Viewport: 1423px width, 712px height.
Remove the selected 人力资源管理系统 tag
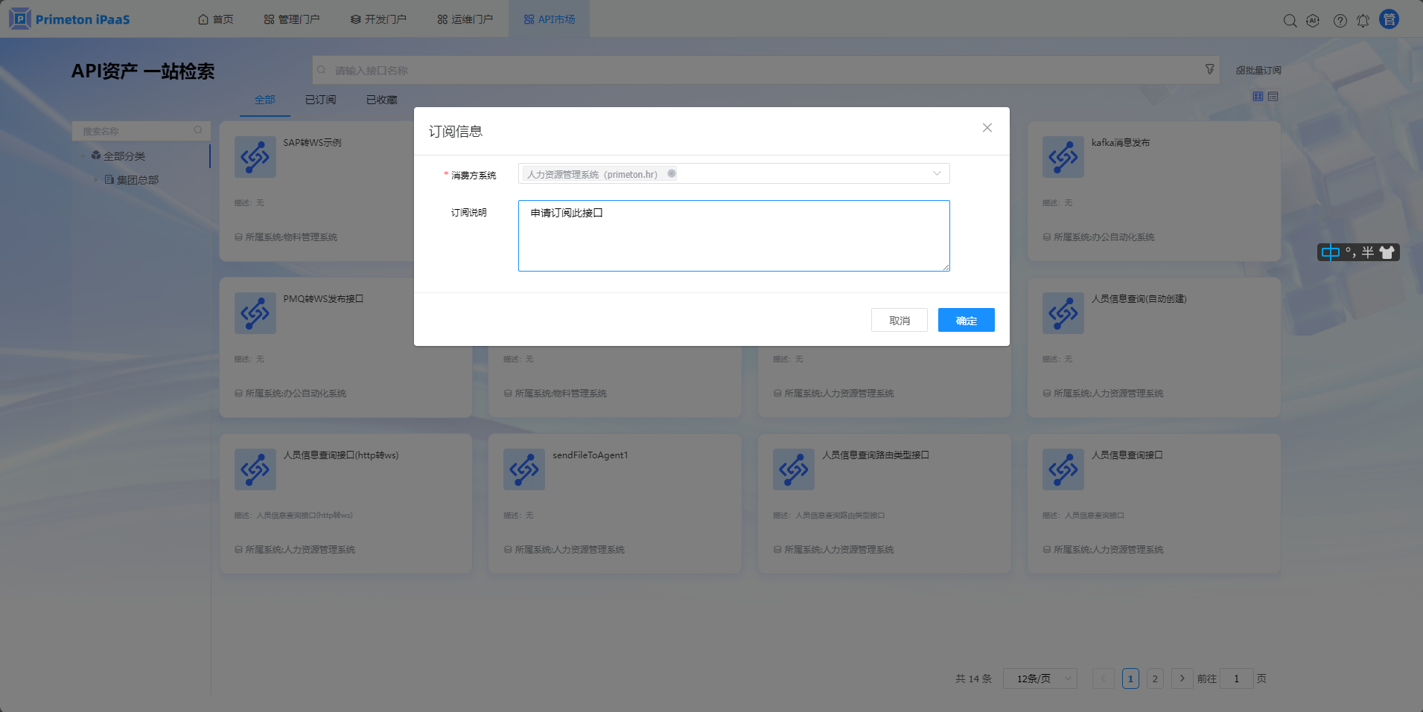tap(672, 173)
